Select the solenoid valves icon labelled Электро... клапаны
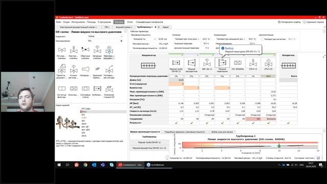Viewport: 327px width, 184px height. (74, 50)
